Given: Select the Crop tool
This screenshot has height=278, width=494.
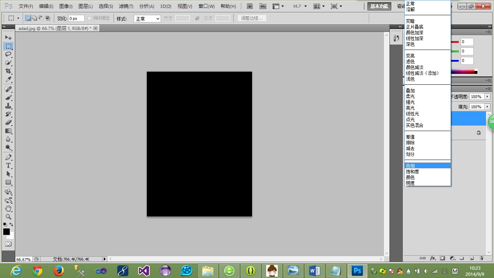Looking at the screenshot, I should pos(8,71).
